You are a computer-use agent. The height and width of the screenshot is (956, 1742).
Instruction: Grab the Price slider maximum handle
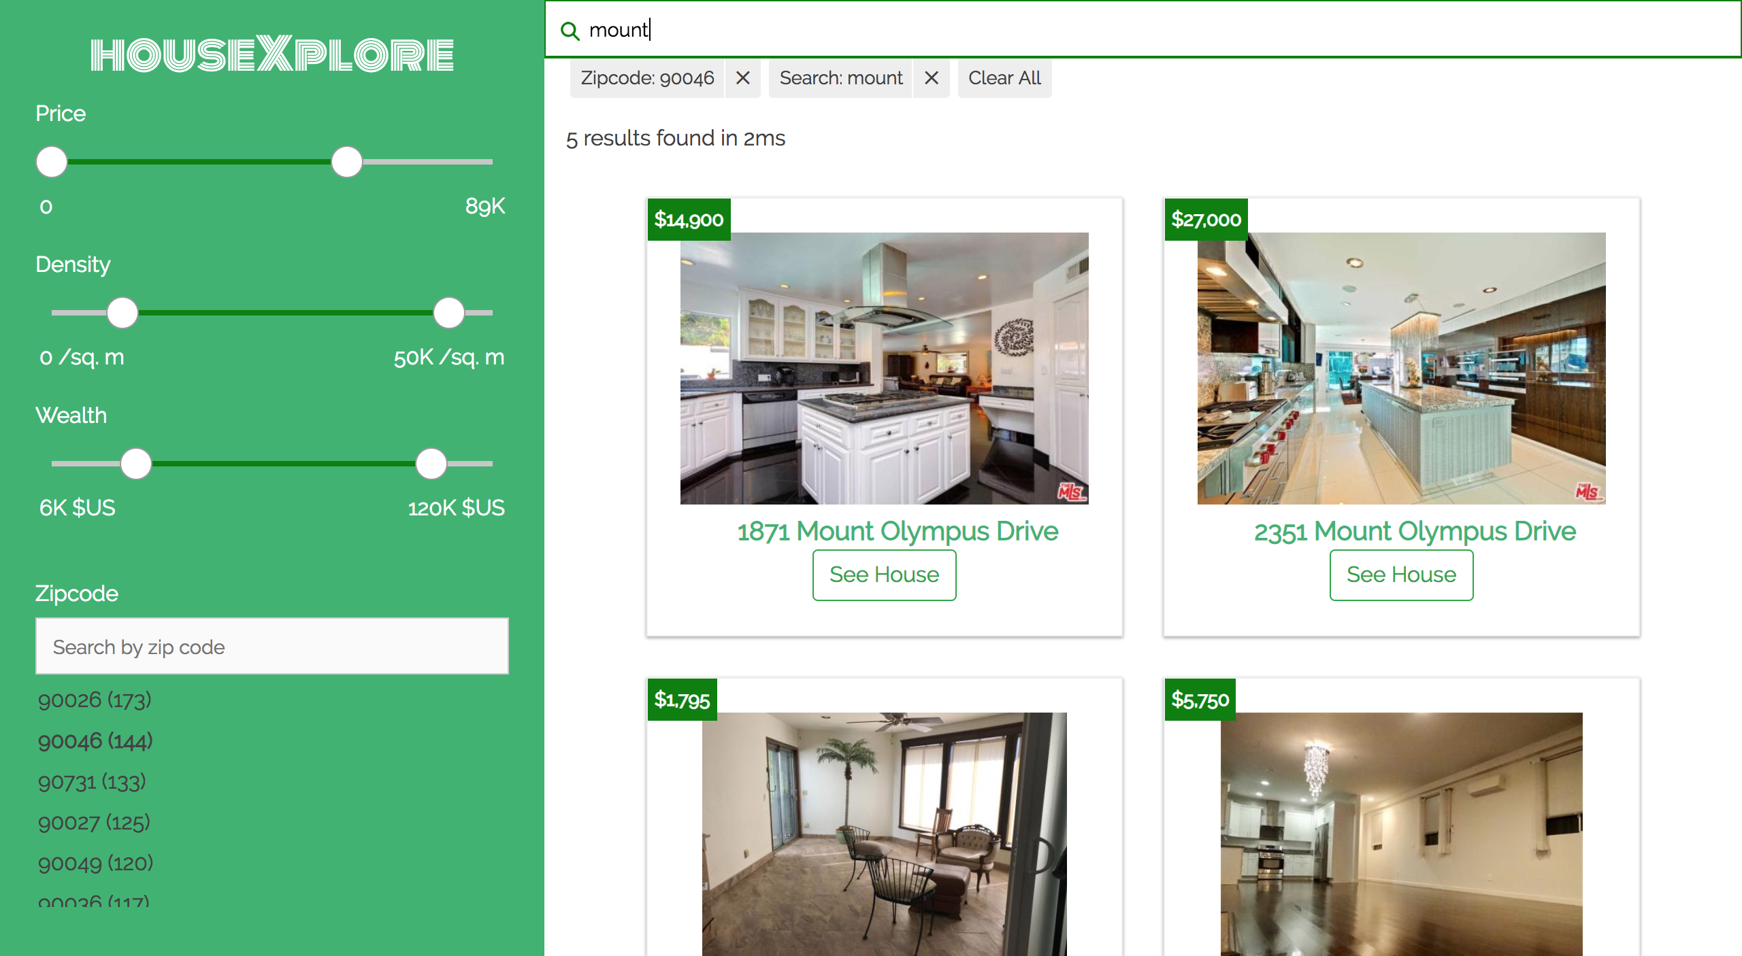(x=347, y=162)
